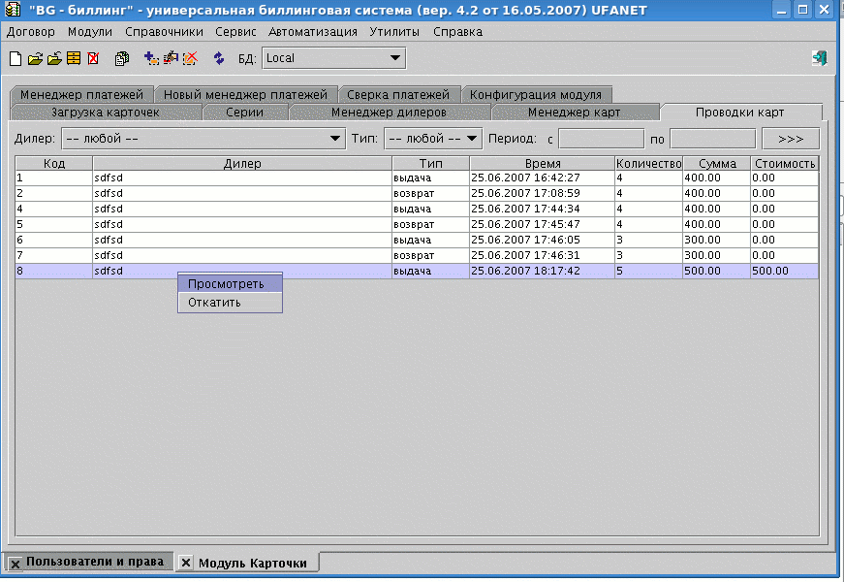Click the Сумма column header
Screen dimensions: 844x582
click(x=717, y=164)
